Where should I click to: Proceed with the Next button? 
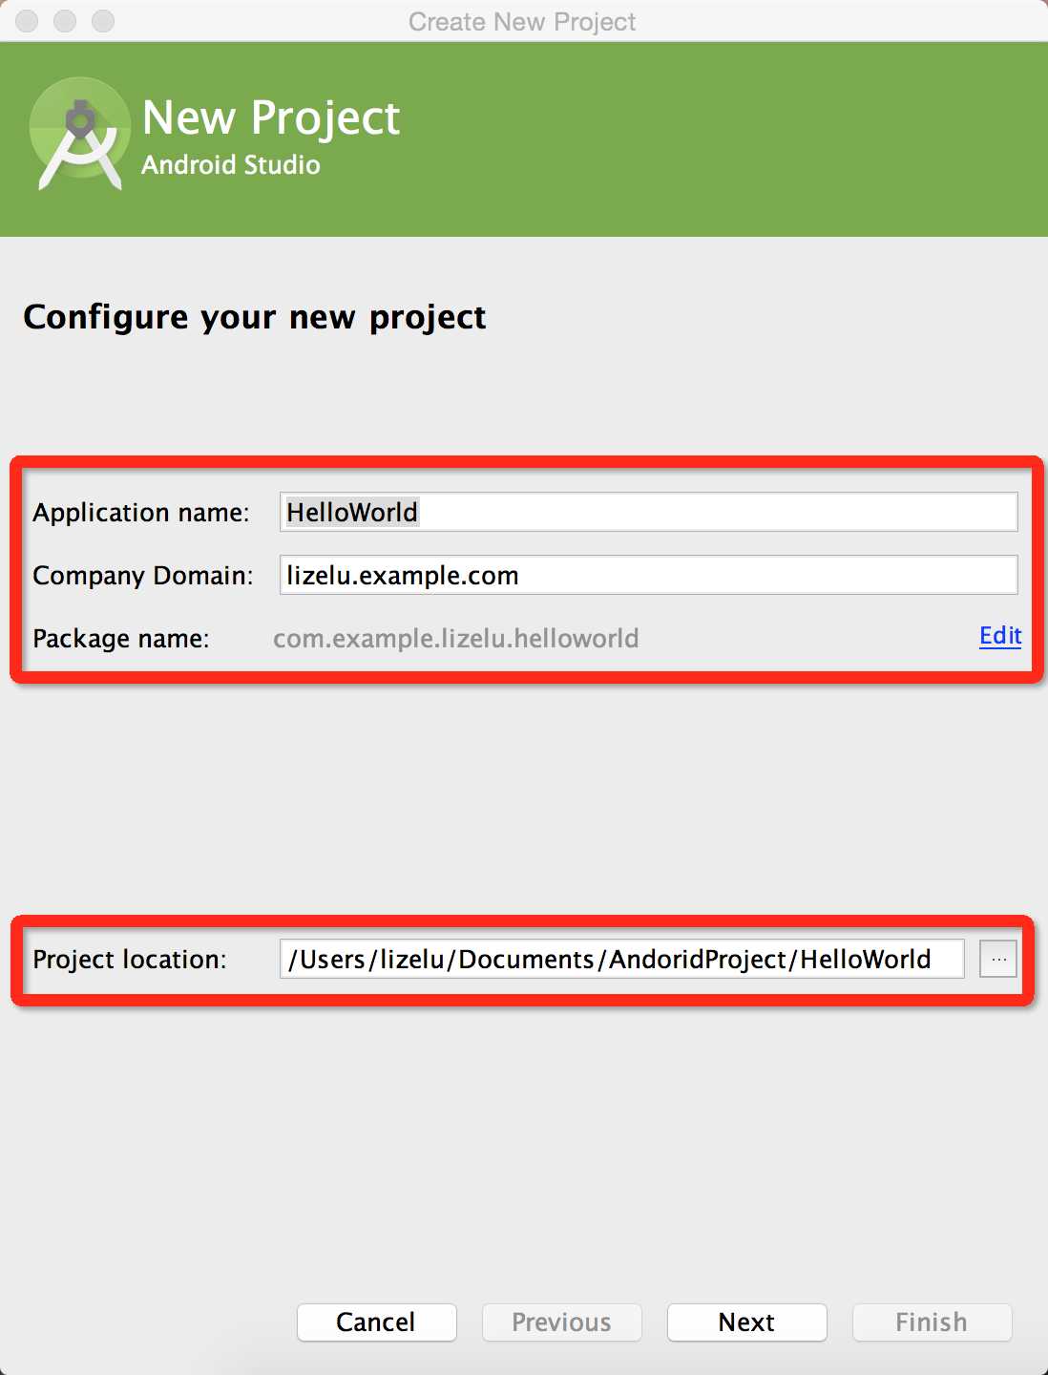tap(746, 1322)
